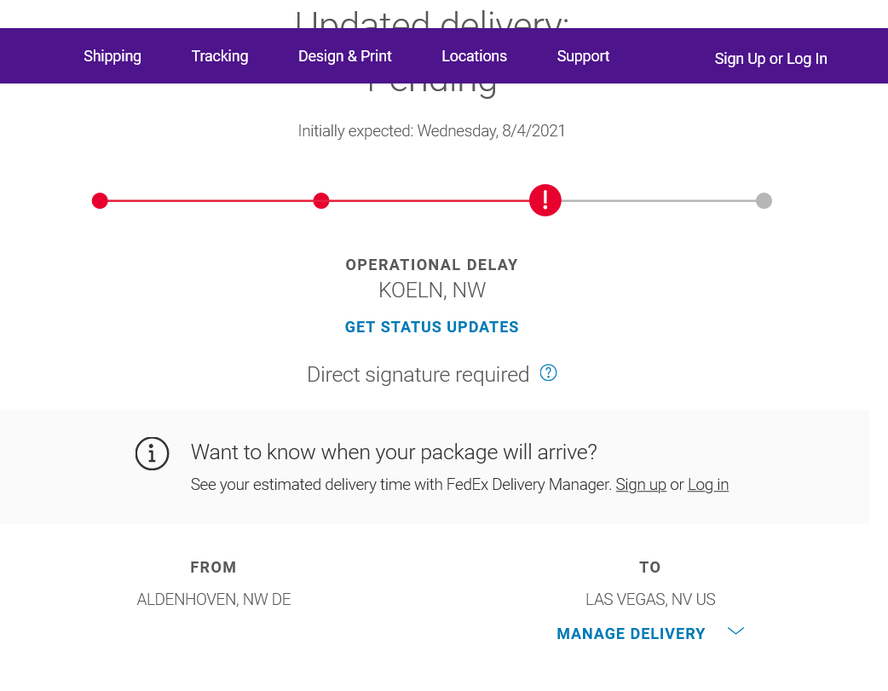Select the first red progress dot
The width and height of the screenshot is (888, 691).
pos(100,200)
